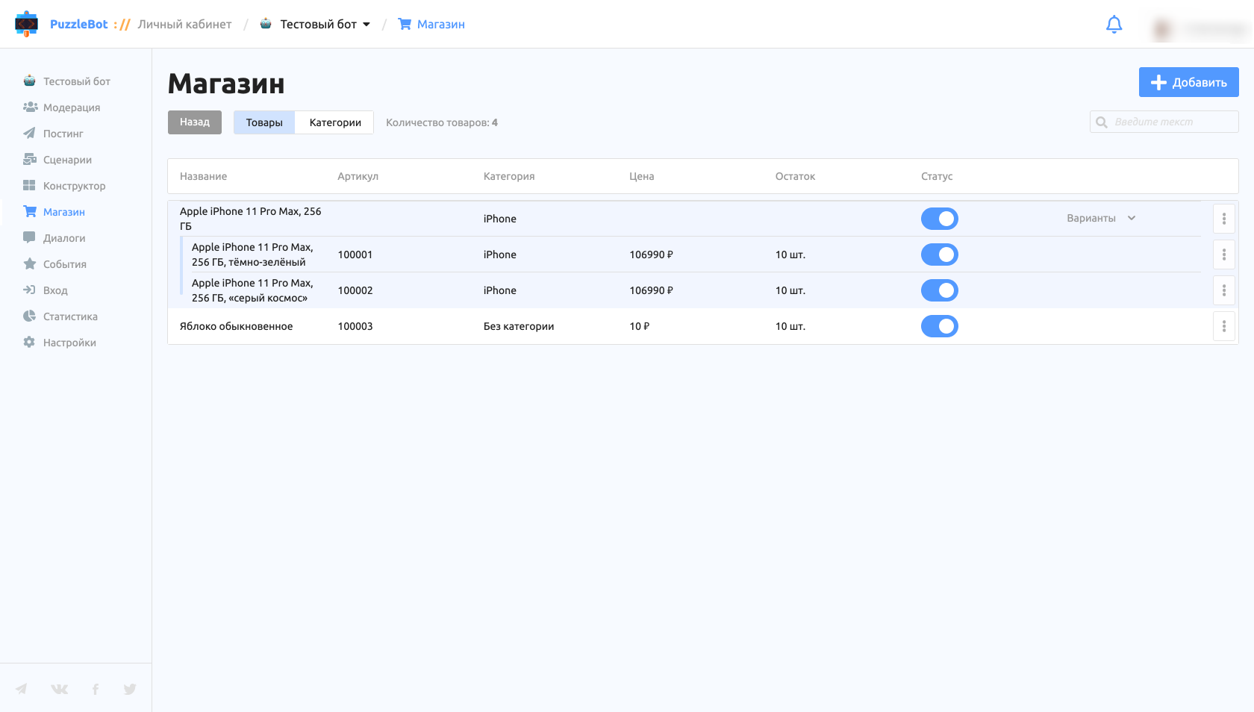Click the Постинг paper plane icon
Screen dimensions: 1254x712
pyautogui.click(x=29, y=133)
